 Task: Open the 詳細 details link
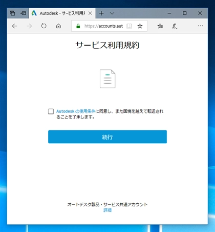[107, 210]
